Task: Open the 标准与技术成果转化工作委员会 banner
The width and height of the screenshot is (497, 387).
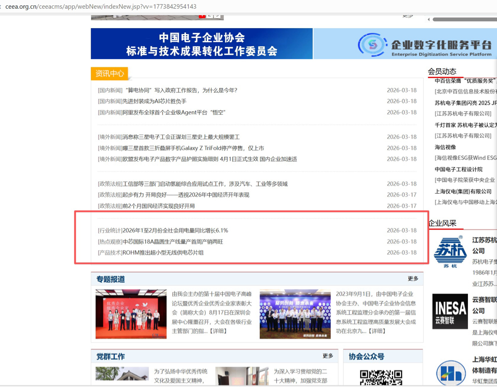Action: pos(201,44)
